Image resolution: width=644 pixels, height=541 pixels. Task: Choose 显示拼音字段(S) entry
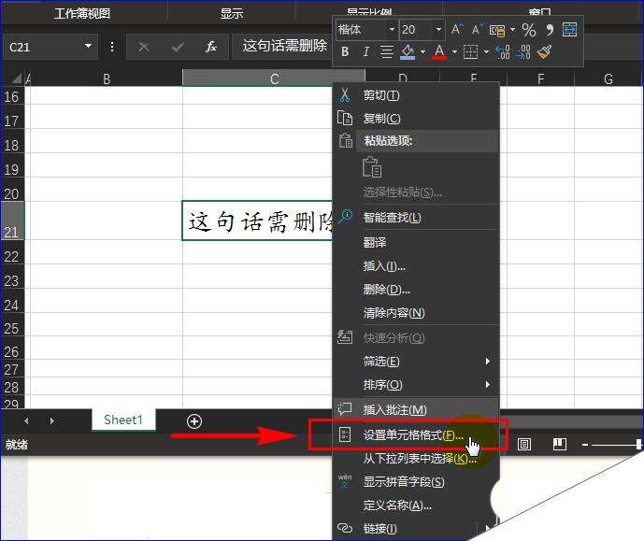pos(415,481)
